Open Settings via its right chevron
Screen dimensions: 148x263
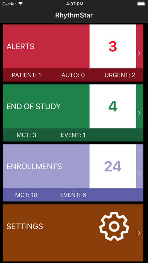pos(139,233)
